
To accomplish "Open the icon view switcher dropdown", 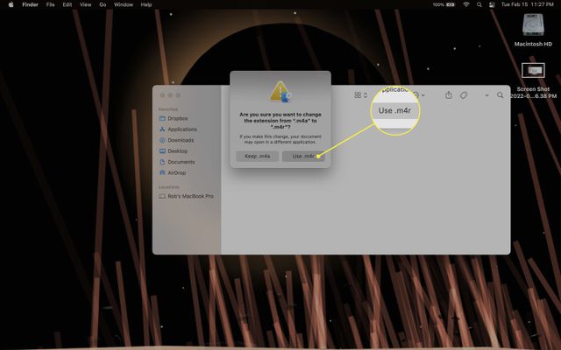I will [x=360, y=94].
